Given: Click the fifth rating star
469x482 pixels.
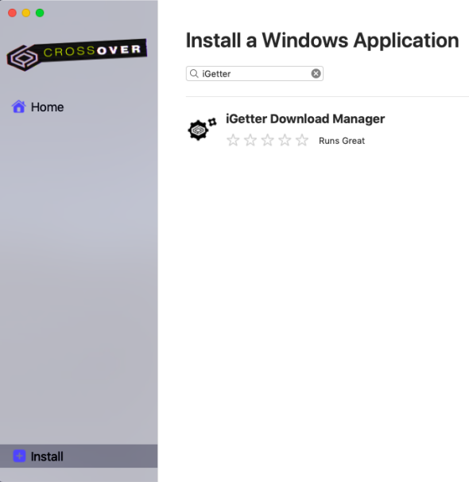Looking at the screenshot, I should coord(302,140).
